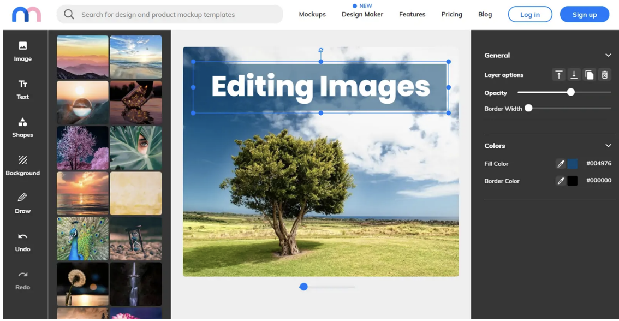
Task: Collapse the General section
Action: coord(608,55)
